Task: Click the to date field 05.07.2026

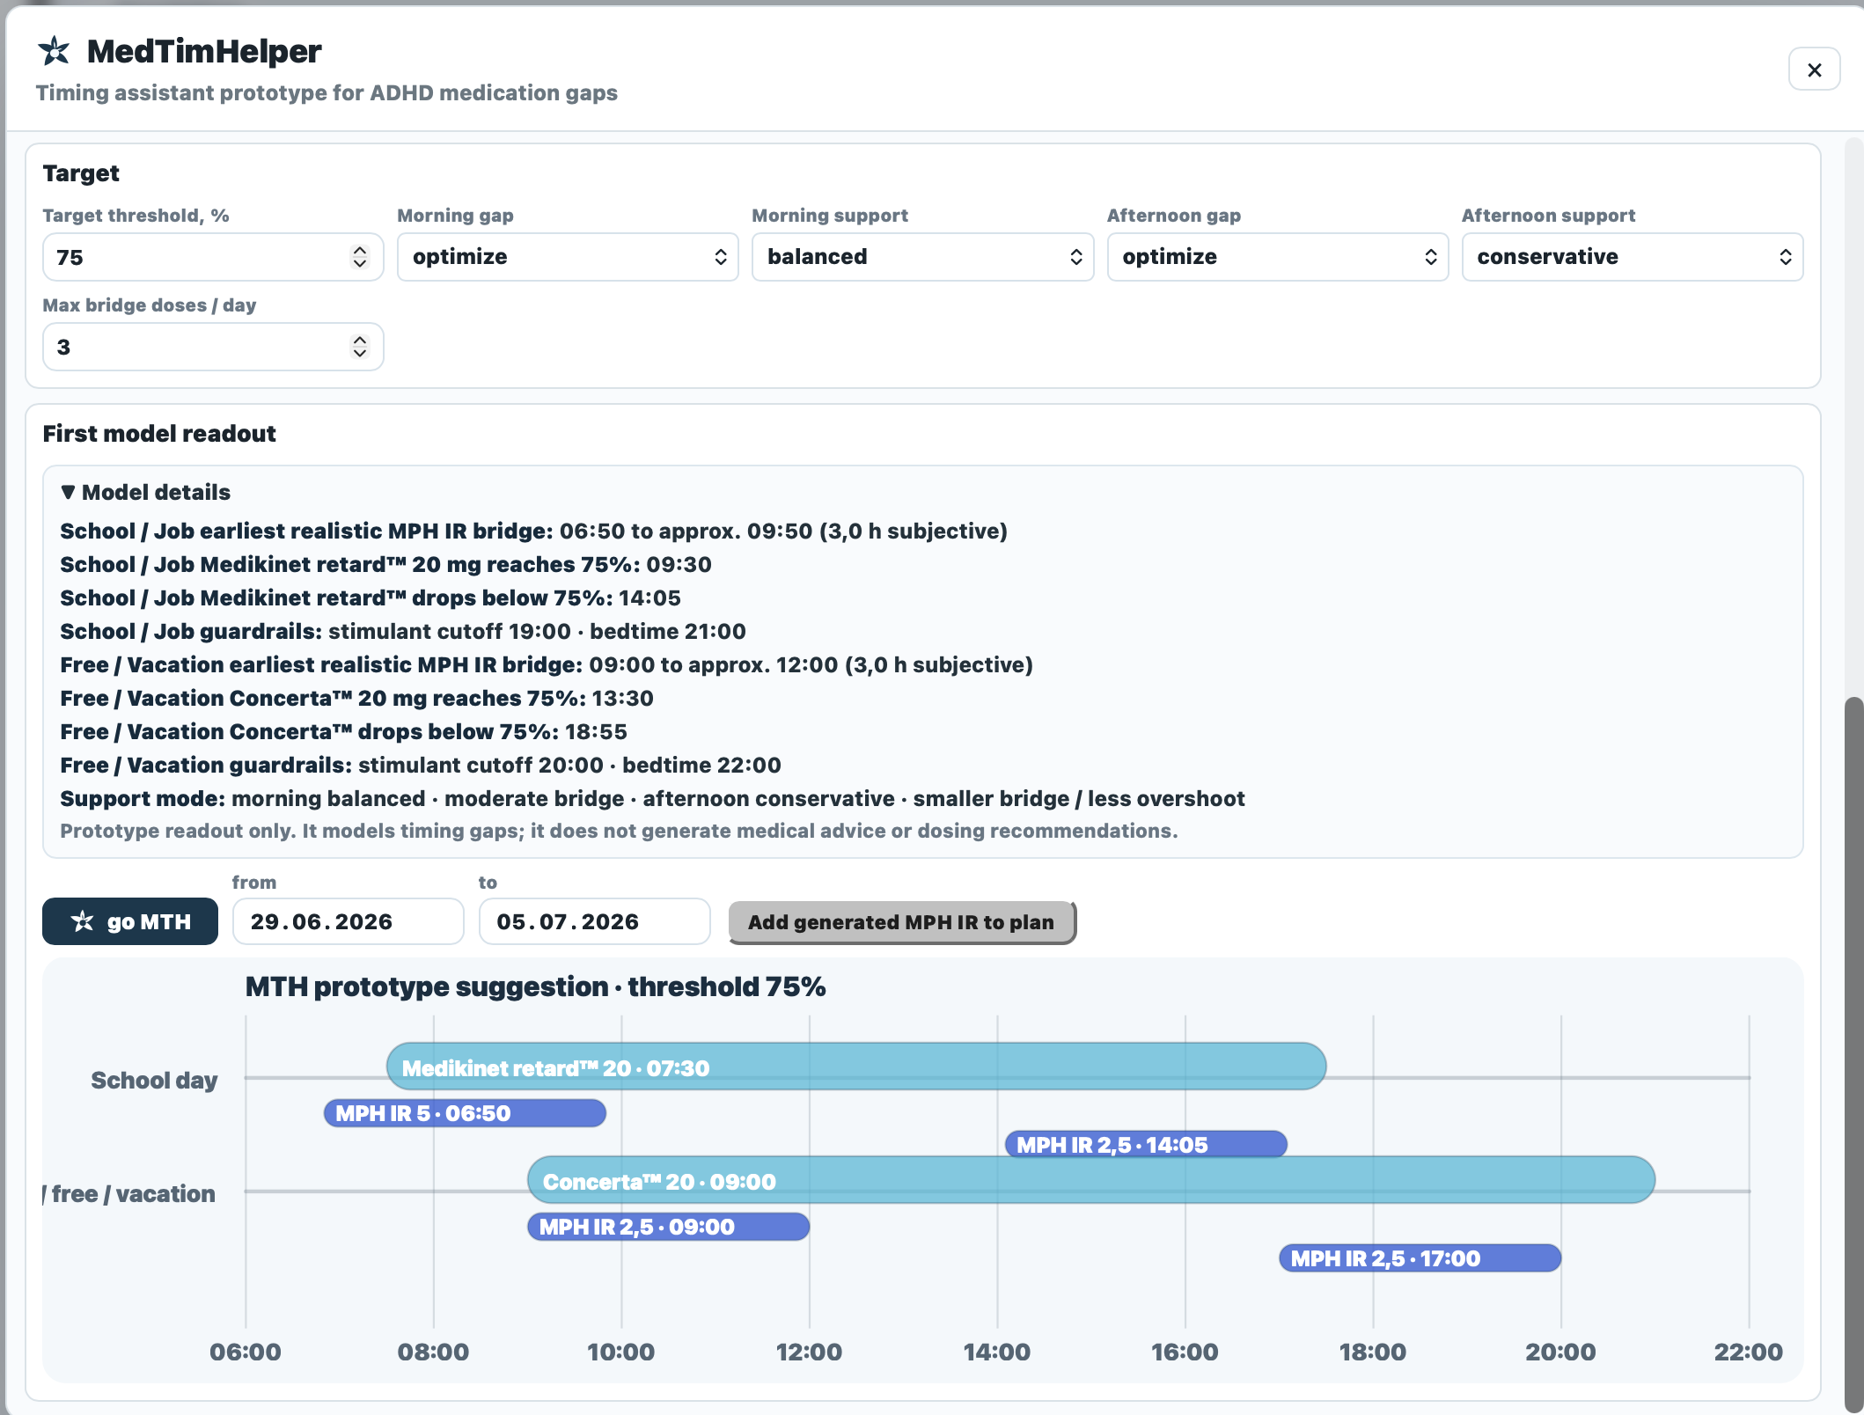Action: pyautogui.click(x=594, y=921)
